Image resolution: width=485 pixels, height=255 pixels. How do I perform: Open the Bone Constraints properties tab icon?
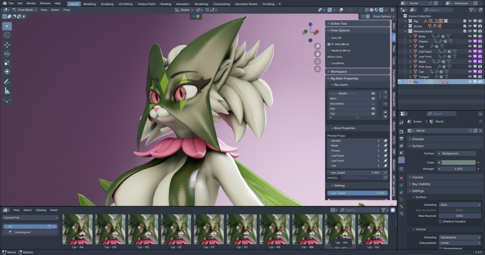(x=402, y=213)
